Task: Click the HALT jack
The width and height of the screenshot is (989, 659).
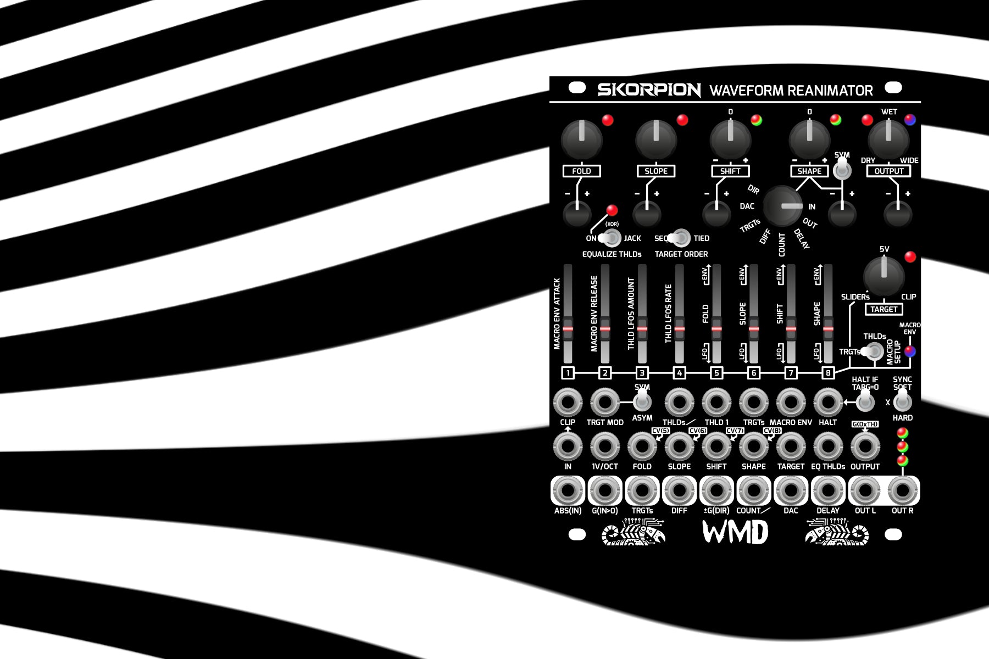Action: coord(828,403)
